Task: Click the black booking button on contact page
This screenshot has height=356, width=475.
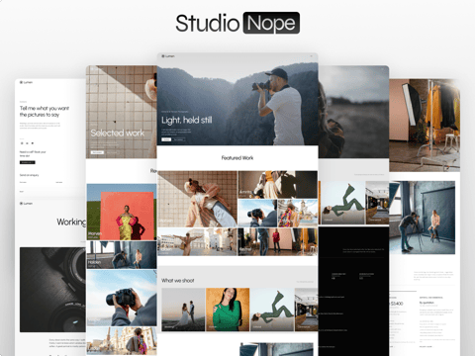Action: 27,162
